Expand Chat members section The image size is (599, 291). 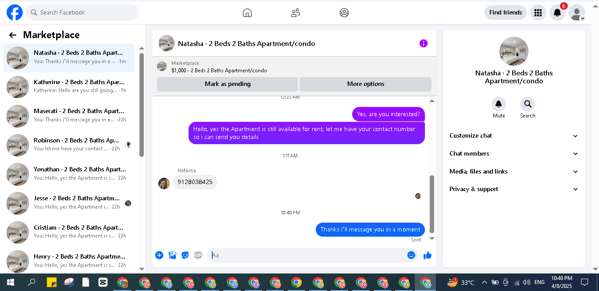point(513,154)
